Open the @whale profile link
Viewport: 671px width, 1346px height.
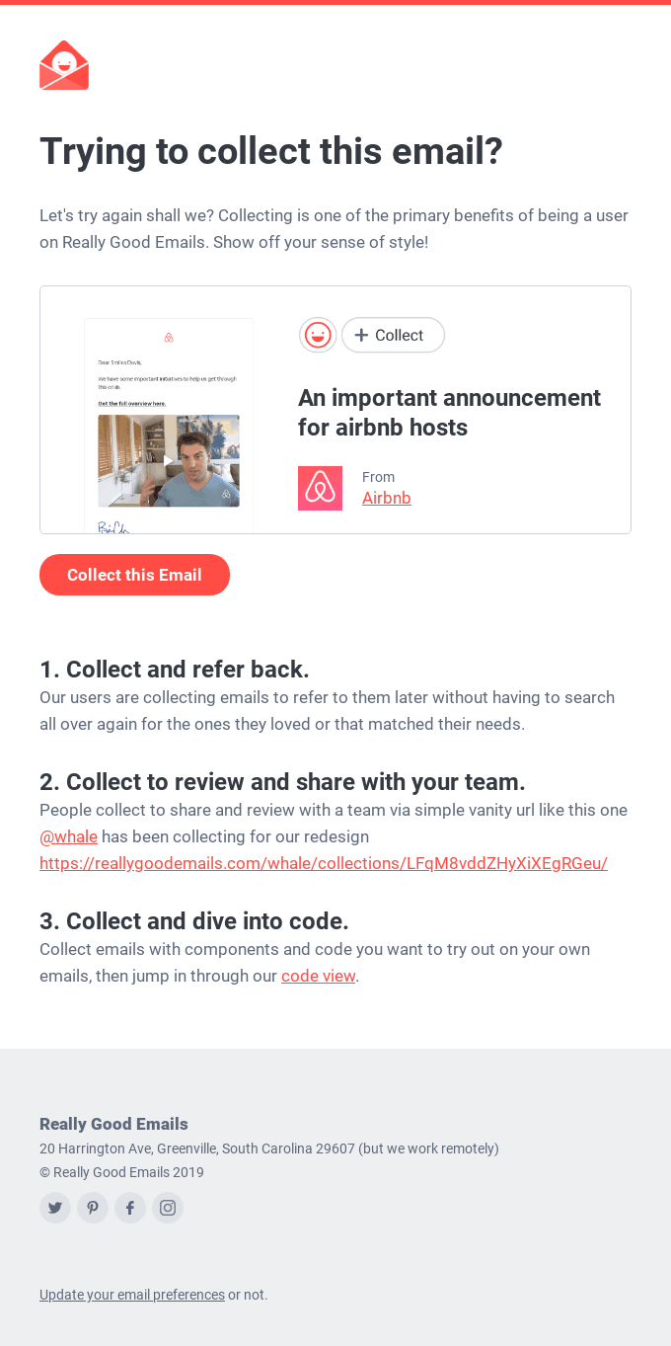68,836
